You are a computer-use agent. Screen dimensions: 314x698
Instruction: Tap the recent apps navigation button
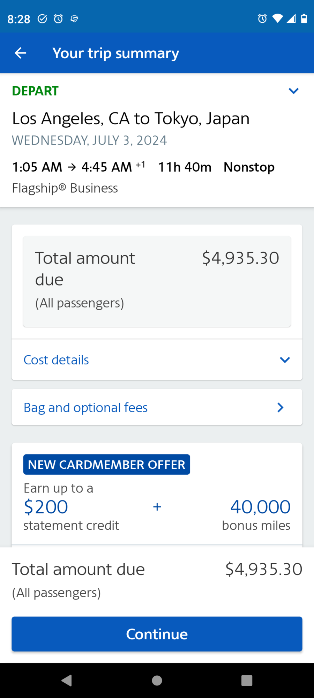click(247, 680)
